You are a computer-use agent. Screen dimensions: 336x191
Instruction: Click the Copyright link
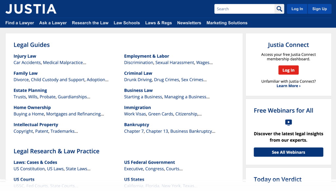23,131
